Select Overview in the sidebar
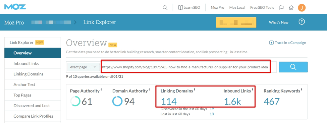Viewport: 327px width, 123px height. (x=33, y=53)
